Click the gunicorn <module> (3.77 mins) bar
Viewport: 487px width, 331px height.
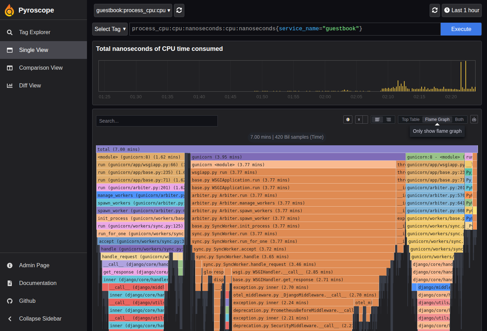(x=293, y=165)
